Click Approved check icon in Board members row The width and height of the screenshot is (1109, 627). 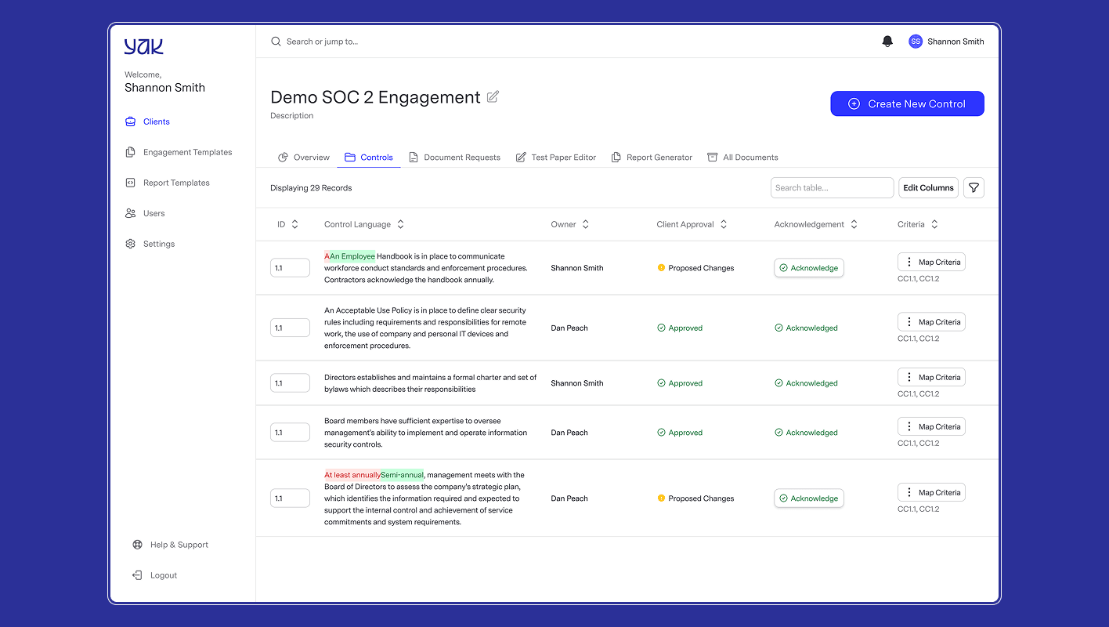pyautogui.click(x=661, y=433)
